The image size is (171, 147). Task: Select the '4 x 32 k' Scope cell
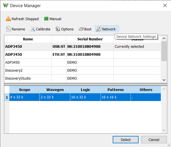(24, 97)
